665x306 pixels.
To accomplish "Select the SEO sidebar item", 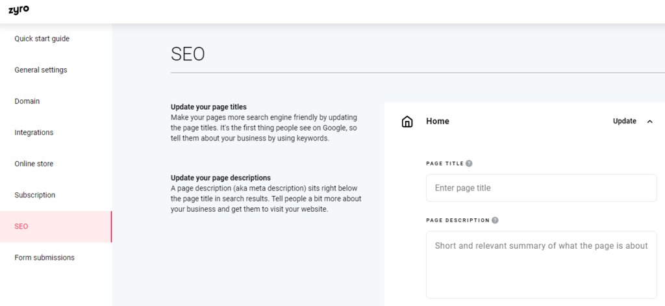I will point(21,226).
